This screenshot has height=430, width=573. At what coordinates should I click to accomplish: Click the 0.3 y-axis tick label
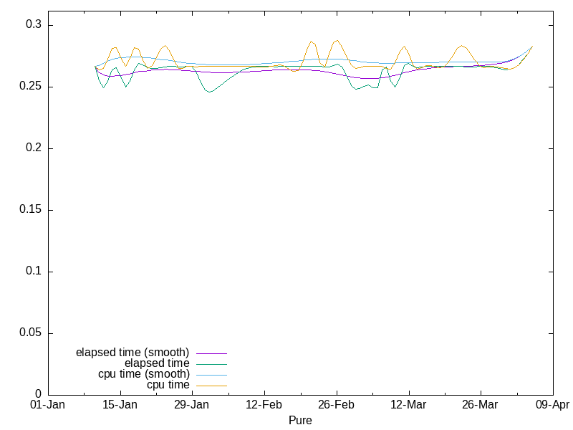pyautogui.click(x=34, y=25)
